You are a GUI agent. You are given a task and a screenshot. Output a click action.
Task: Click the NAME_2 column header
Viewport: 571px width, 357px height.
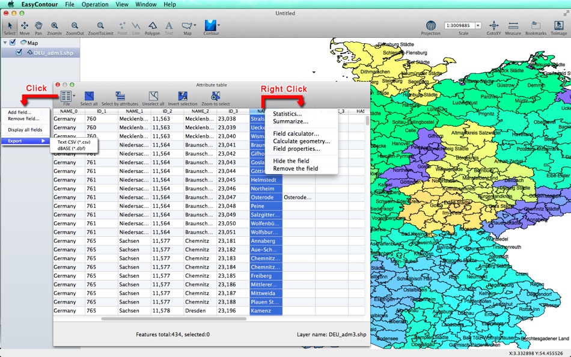pos(200,111)
